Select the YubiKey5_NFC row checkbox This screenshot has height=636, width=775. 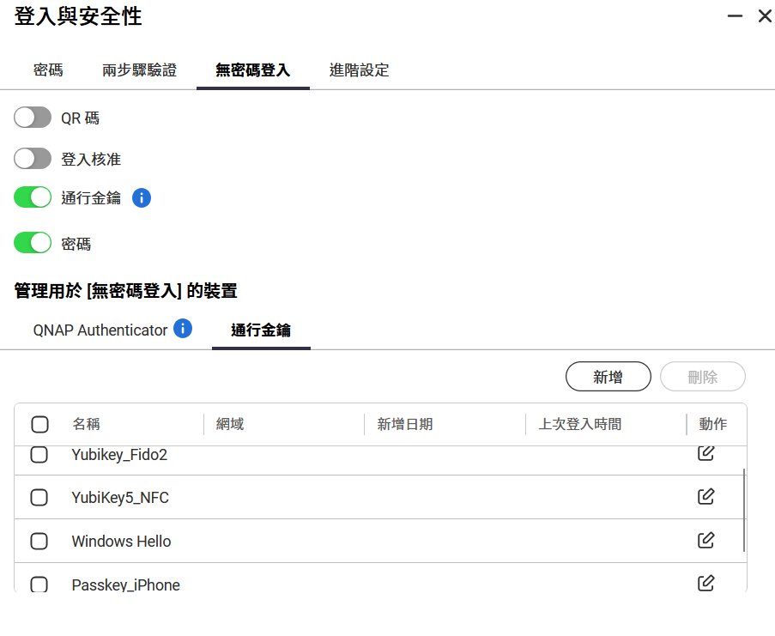coord(39,498)
